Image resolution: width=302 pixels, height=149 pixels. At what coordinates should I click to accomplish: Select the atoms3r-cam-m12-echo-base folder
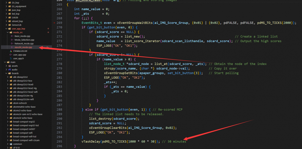coord(27,114)
